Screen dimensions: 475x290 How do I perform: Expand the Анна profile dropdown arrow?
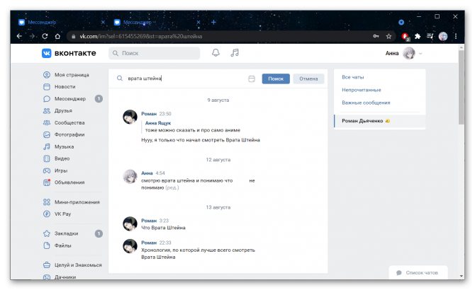tap(420, 54)
